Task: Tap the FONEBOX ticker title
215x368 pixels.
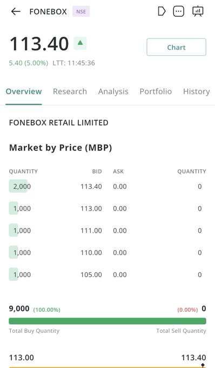Action: 48,11
